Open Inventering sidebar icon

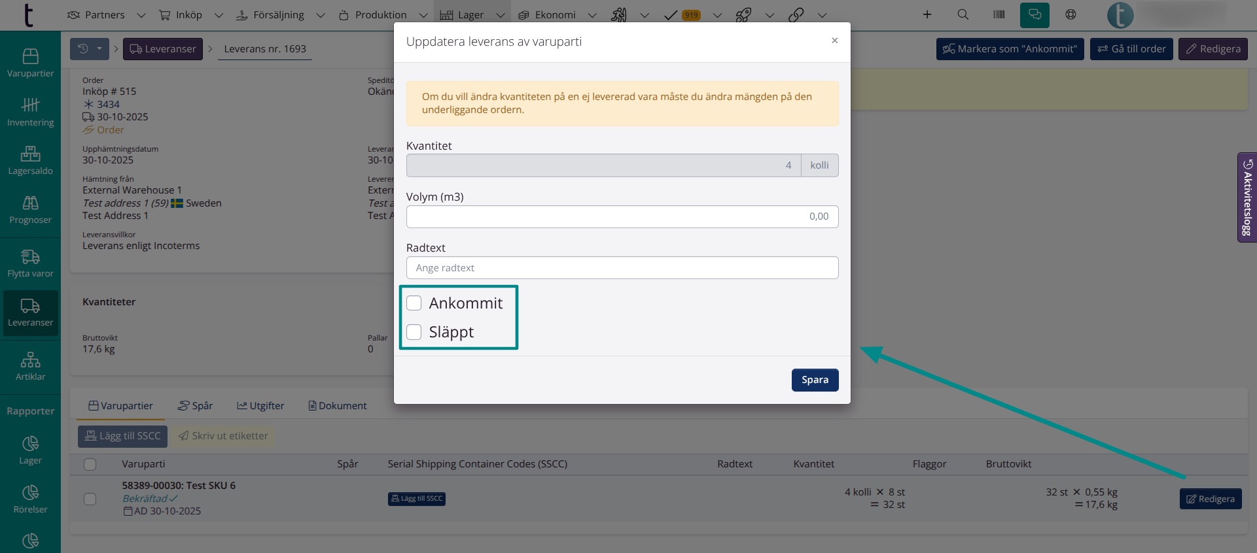(x=30, y=112)
